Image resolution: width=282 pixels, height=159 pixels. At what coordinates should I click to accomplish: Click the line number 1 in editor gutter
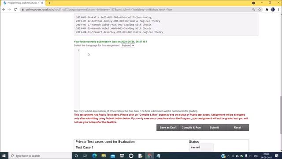[x=78, y=50]
